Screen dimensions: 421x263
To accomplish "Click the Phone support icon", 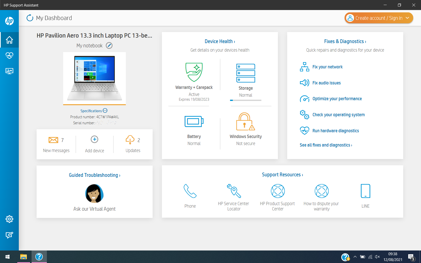I will [x=190, y=191].
